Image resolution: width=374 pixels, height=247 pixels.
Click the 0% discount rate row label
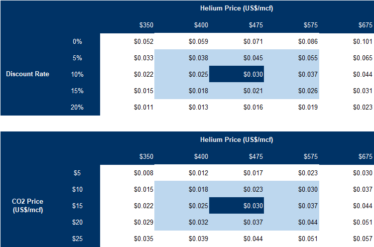[x=77, y=42]
